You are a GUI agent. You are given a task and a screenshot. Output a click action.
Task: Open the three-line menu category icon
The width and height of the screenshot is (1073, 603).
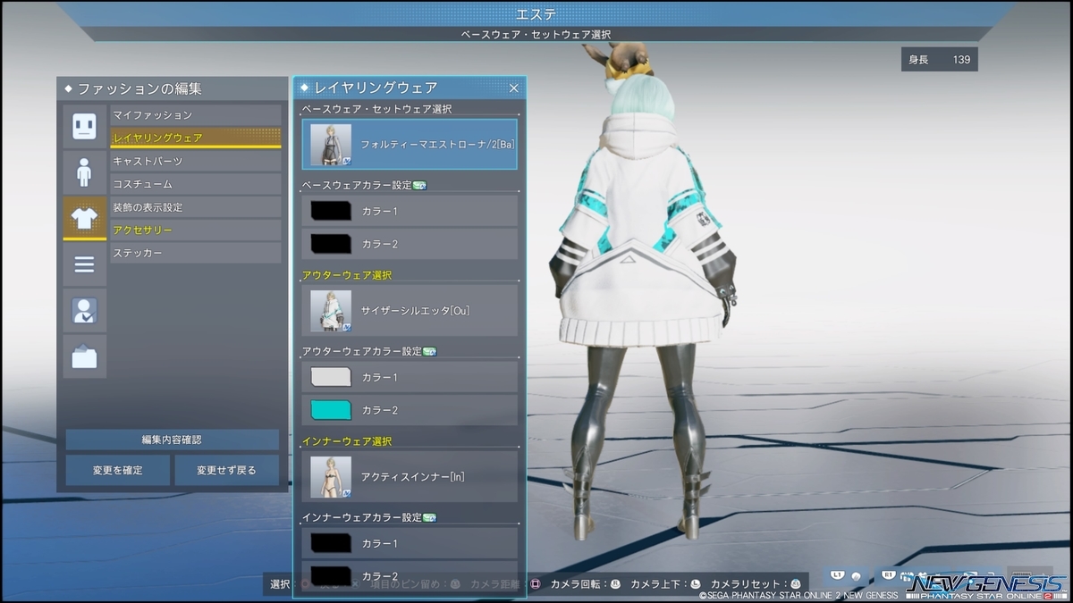pyautogui.click(x=84, y=264)
